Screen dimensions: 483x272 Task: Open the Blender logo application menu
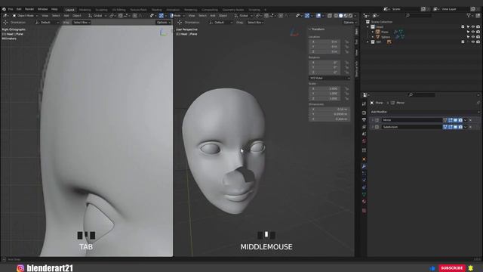tap(4, 9)
